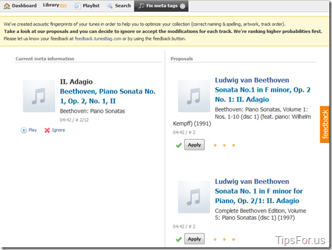Click 'Beethoven: Piano Sonatas' album text
This screenshot has width=332, height=250.
click(x=92, y=111)
